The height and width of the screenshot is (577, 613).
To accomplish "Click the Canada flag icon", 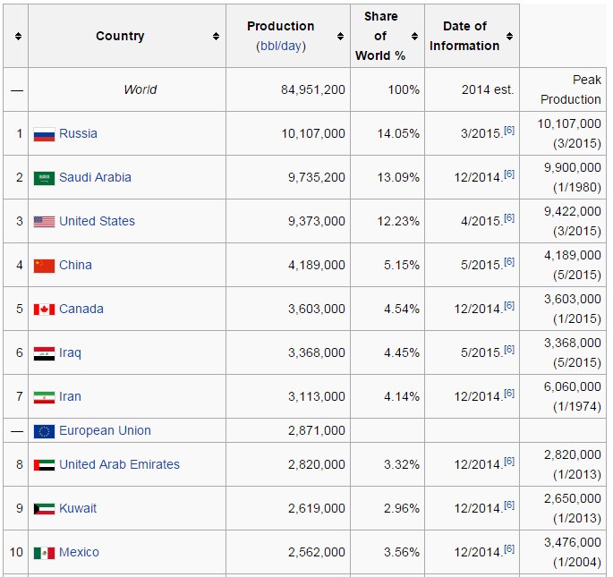I will (44, 310).
